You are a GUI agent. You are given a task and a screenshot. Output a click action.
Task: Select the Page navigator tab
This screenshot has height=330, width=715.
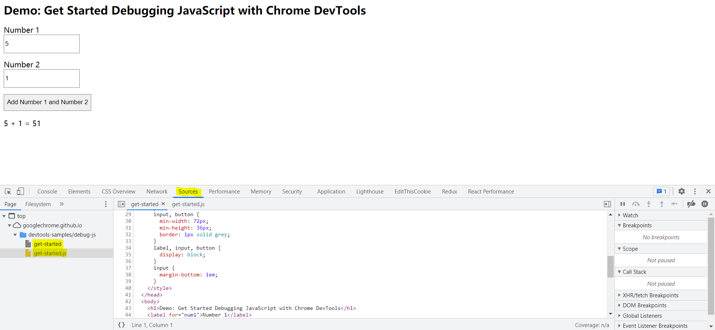coord(10,204)
